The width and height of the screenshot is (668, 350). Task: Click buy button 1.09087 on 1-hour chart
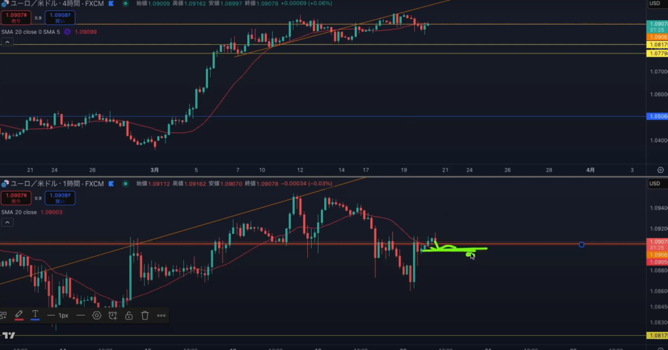point(60,198)
